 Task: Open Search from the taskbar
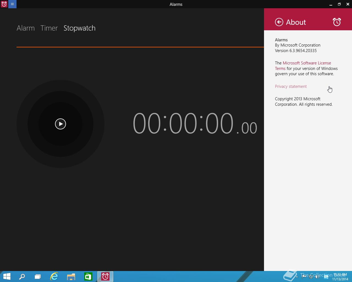22,276
